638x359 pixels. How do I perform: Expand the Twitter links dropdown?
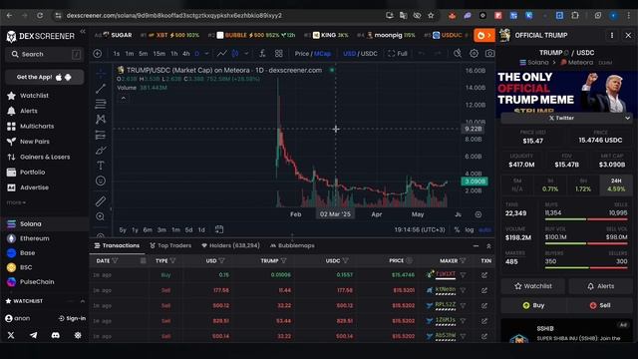pyautogui.click(x=627, y=118)
